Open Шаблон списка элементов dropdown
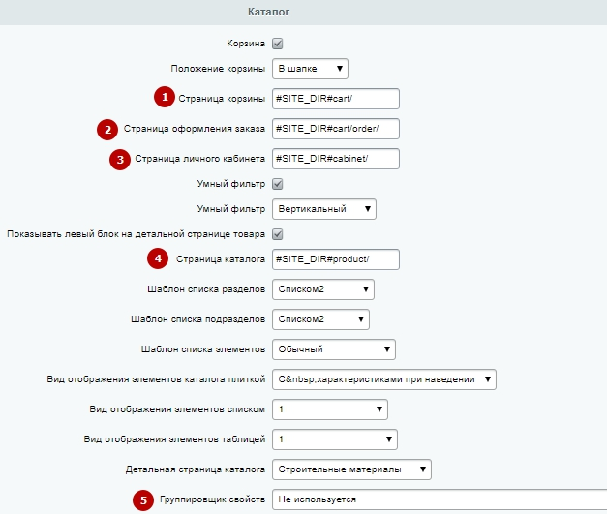This screenshot has height=514, width=607. click(x=334, y=349)
